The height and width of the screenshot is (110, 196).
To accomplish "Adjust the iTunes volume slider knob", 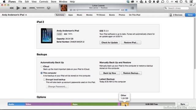I will (x=36, y=8).
